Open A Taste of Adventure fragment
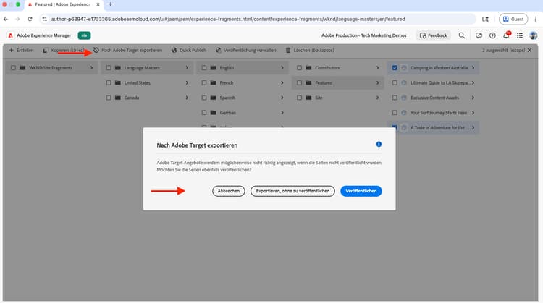 pos(439,127)
